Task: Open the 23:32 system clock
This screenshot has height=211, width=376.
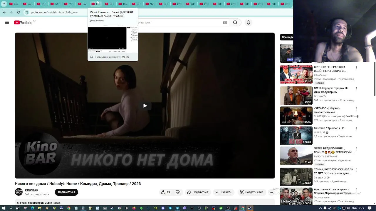Action: (362, 208)
